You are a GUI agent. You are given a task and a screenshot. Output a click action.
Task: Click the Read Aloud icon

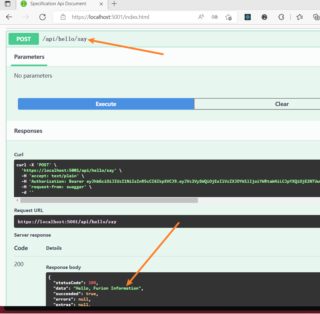click(x=201, y=17)
